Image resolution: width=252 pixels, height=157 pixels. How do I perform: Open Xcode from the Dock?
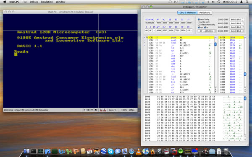tap(47, 151)
